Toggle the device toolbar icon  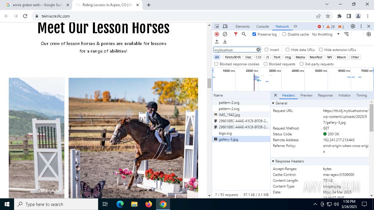(x=225, y=26)
